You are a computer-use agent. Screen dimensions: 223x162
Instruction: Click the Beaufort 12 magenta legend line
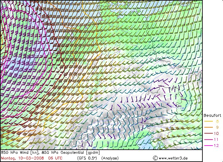[x=208, y=145]
